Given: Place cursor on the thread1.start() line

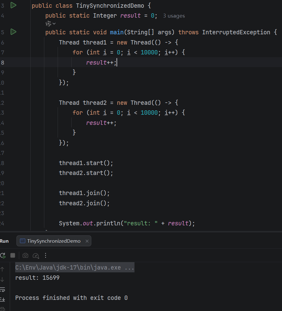Looking at the screenshot, I should pos(86,163).
